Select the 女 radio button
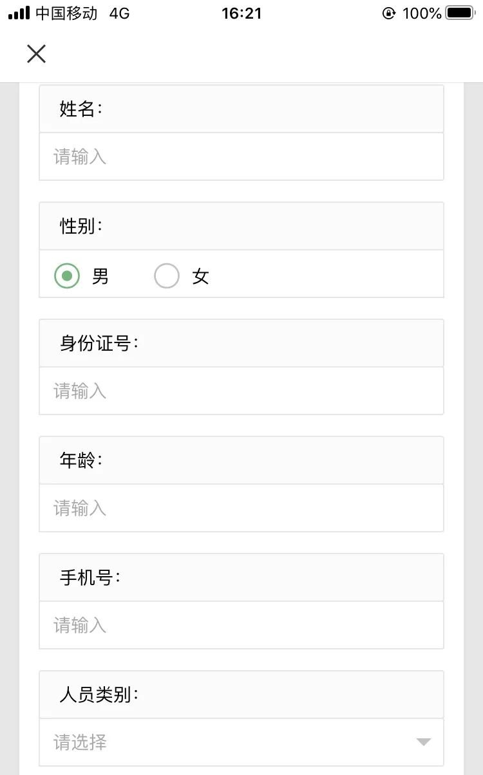The height and width of the screenshot is (775, 483). [x=167, y=276]
